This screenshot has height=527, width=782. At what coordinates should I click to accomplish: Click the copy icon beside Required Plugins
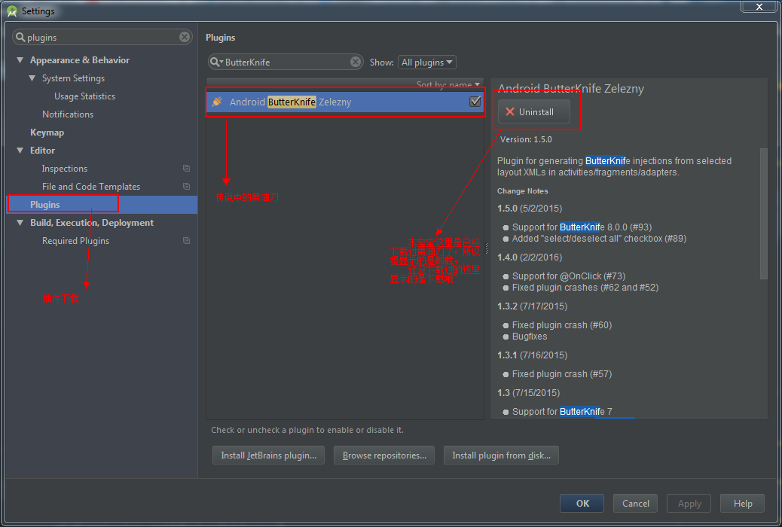coord(187,241)
